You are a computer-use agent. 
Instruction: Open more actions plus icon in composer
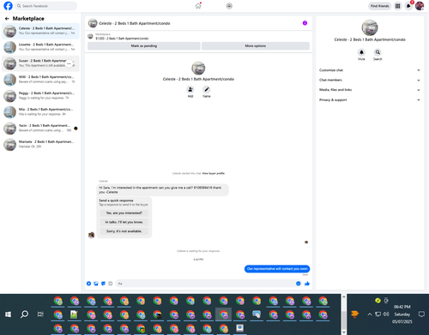pyautogui.click(x=88, y=284)
